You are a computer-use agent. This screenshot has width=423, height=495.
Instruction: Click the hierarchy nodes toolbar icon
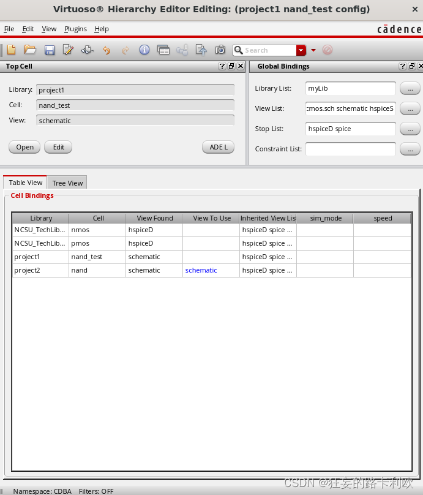(182, 50)
